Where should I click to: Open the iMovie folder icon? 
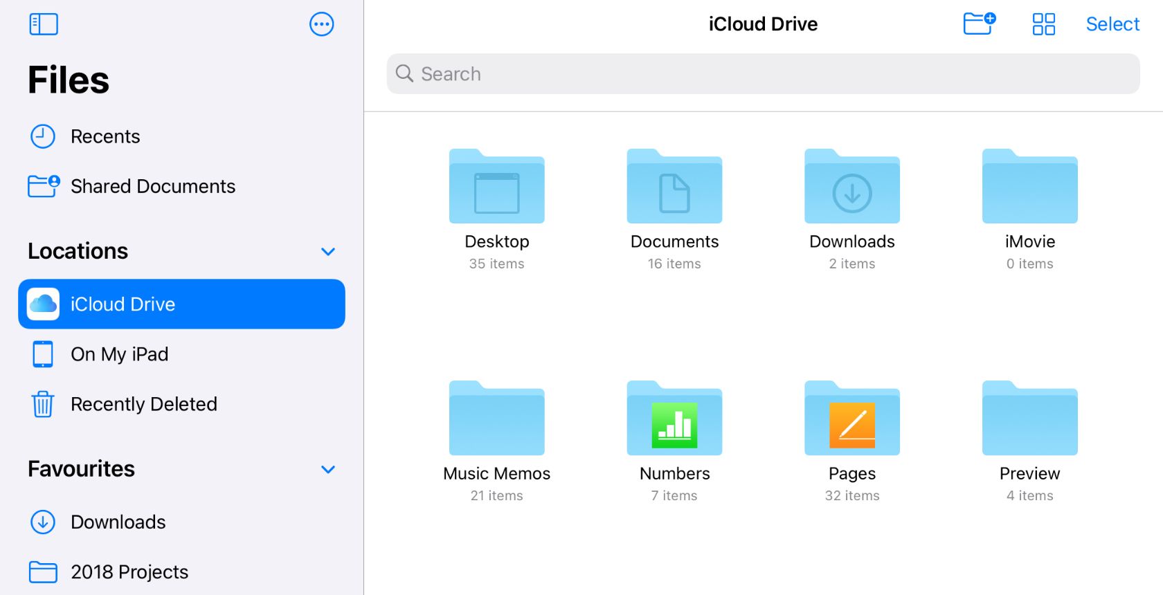(1030, 186)
